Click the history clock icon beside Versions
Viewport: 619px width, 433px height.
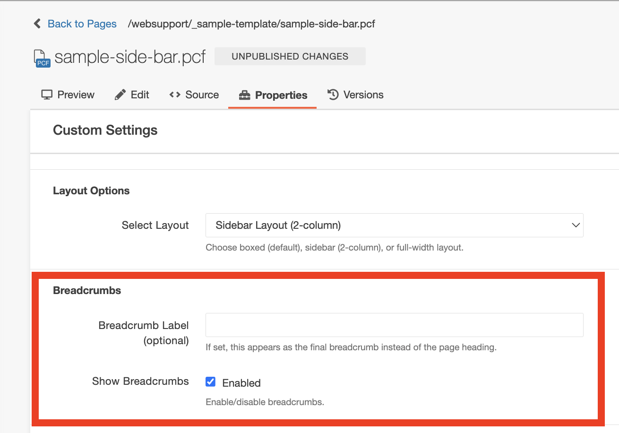pyautogui.click(x=333, y=95)
